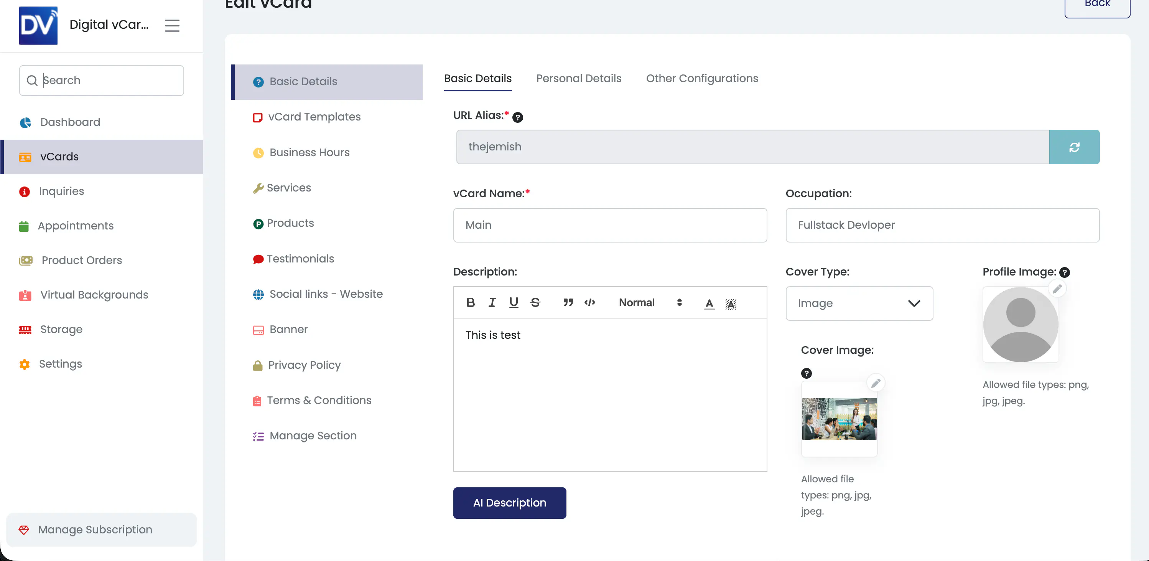Click cover image edit pencil icon

(876, 383)
